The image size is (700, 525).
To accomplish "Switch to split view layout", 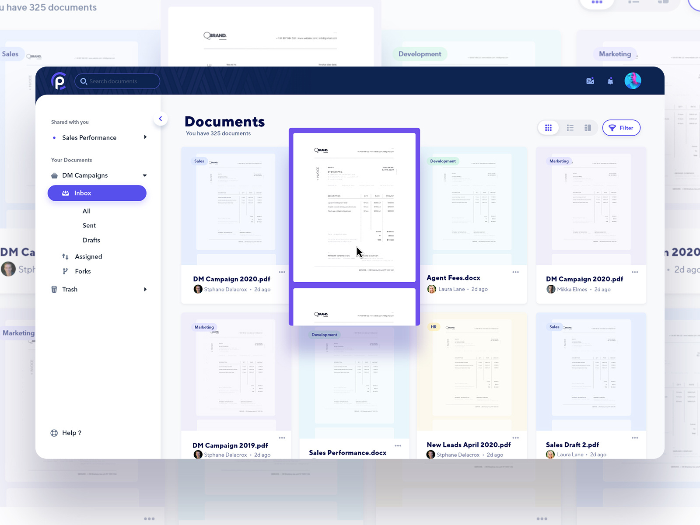I will 588,128.
